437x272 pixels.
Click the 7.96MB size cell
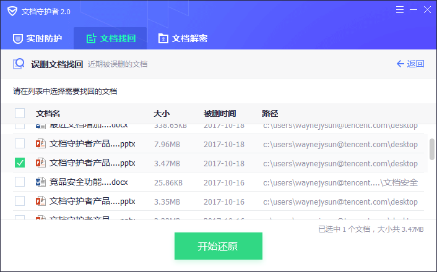167,144
